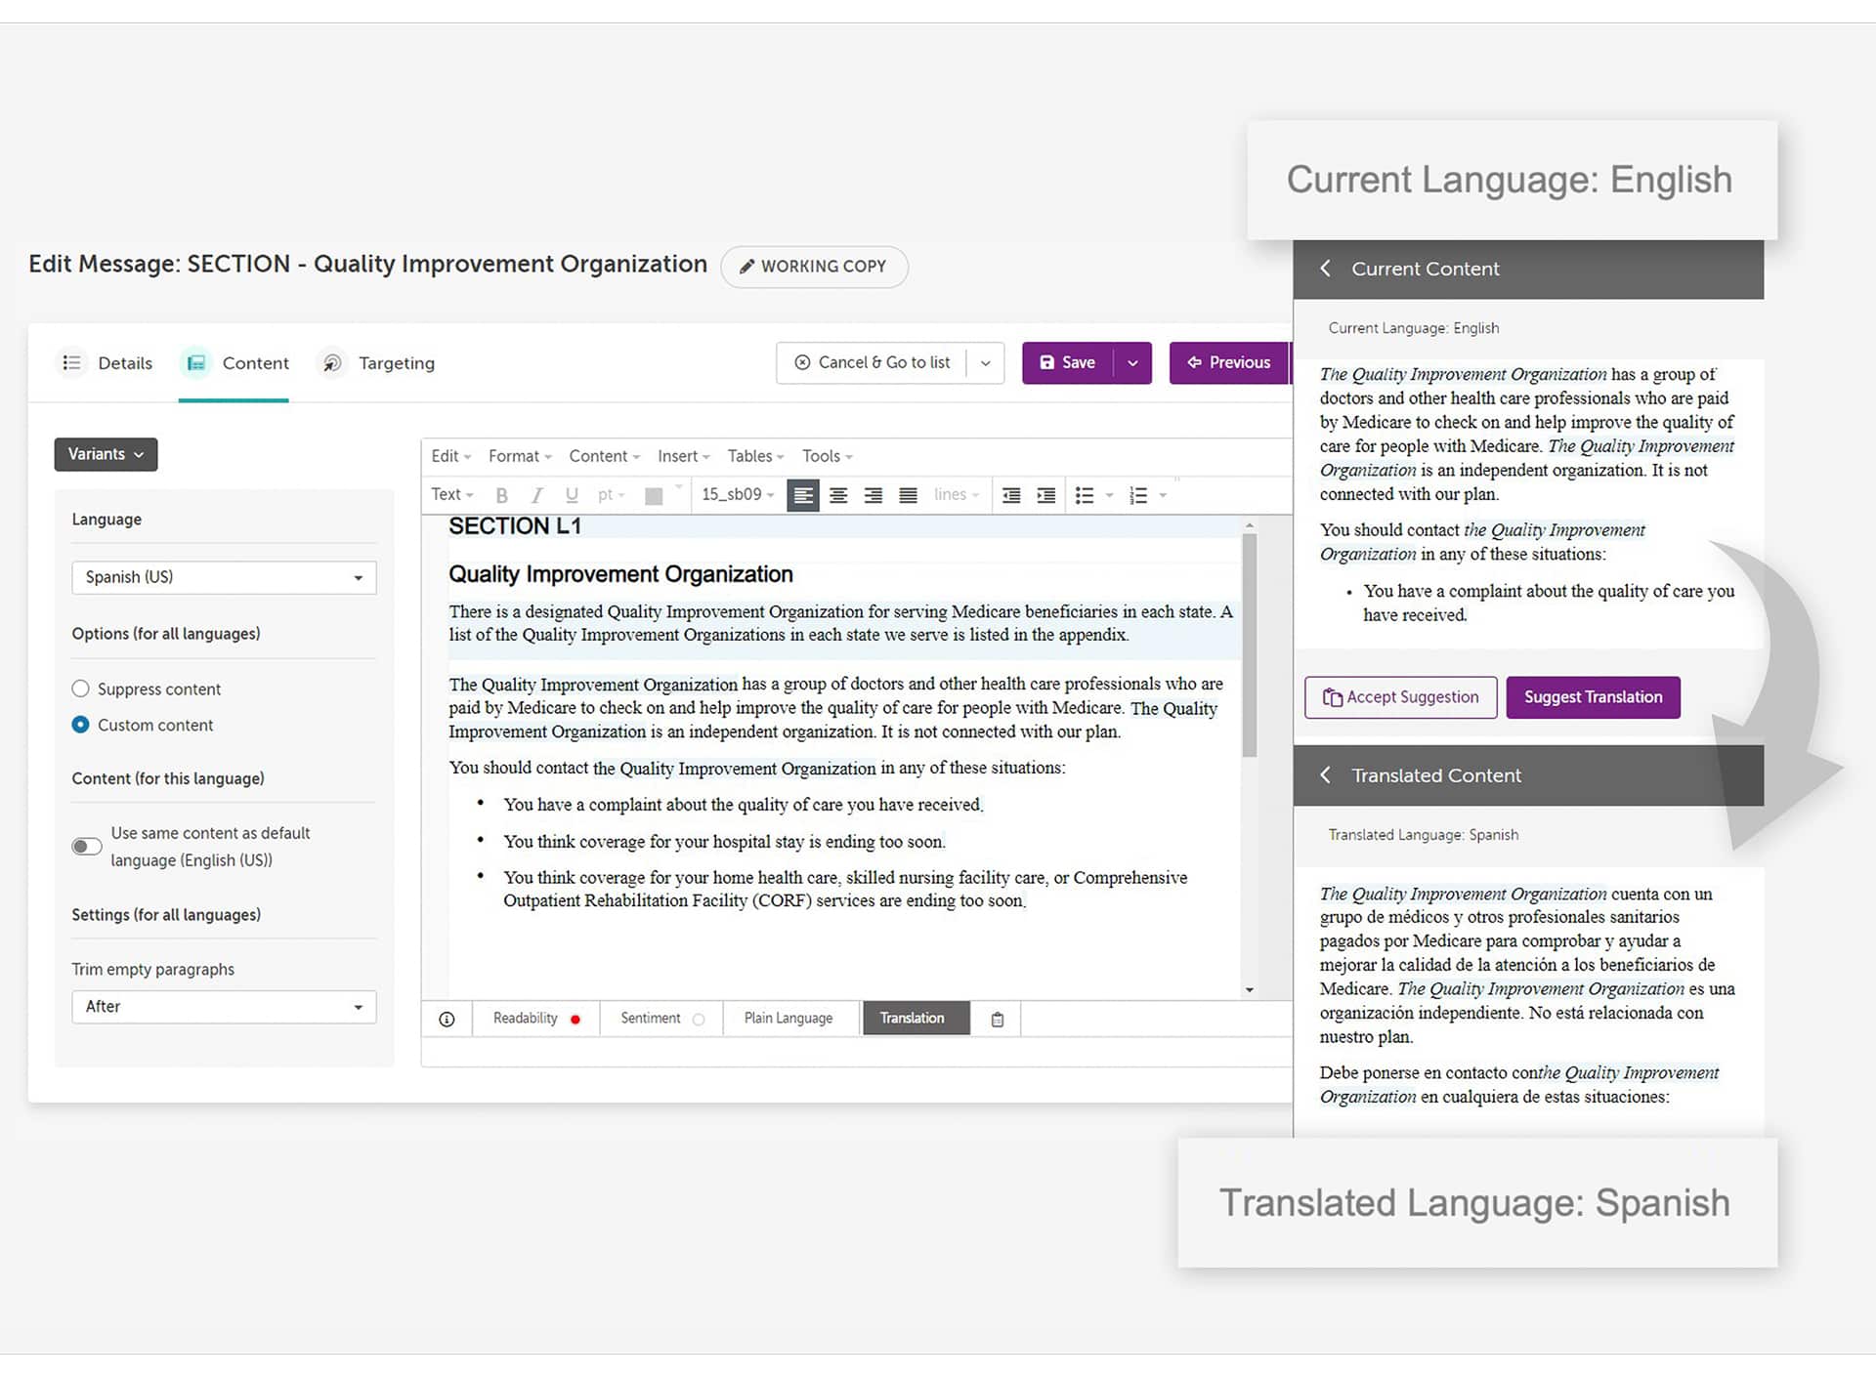This screenshot has height=1377, width=1876.
Task: Open the Format menu
Action: tap(520, 456)
